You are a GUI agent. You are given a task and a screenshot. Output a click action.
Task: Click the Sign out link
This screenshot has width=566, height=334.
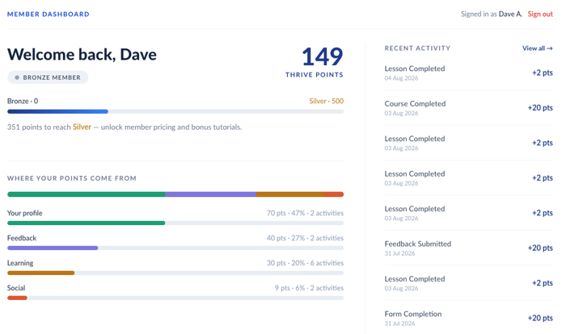[540, 14]
